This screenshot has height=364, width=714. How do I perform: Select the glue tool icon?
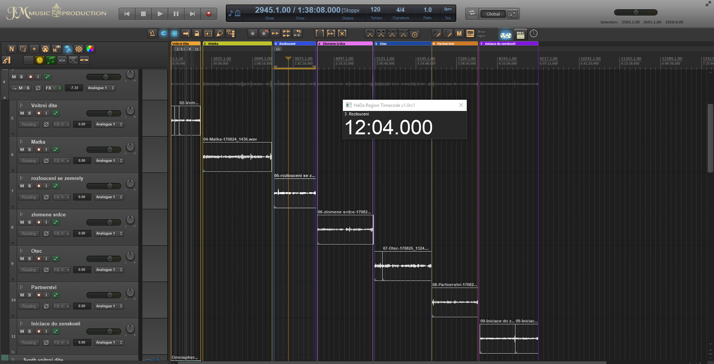(219, 34)
